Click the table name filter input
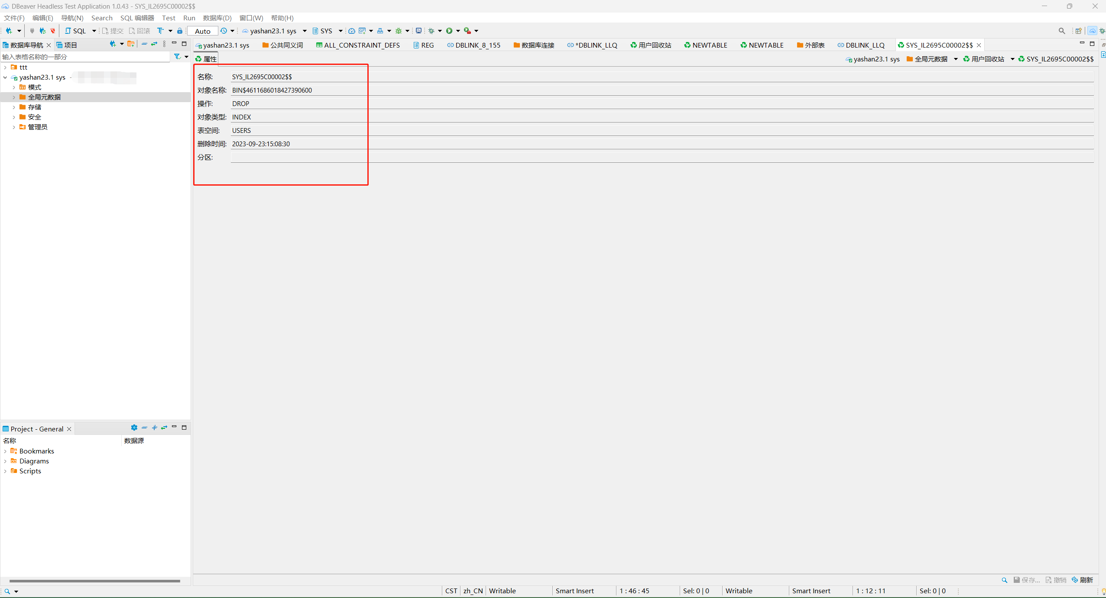The height and width of the screenshot is (598, 1106). click(85, 57)
